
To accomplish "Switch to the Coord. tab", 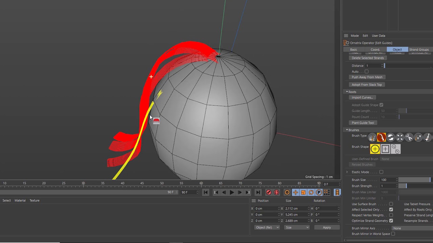I will pyautogui.click(x=375, y=50).
